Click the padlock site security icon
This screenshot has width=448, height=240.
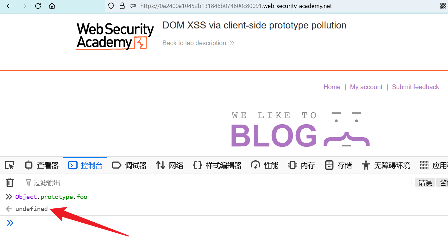click(x=122, y=6)
